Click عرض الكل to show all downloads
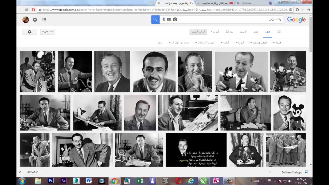 (33, 172)
